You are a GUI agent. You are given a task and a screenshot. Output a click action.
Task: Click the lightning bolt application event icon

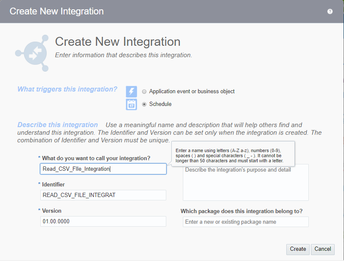tap(131, 92)
